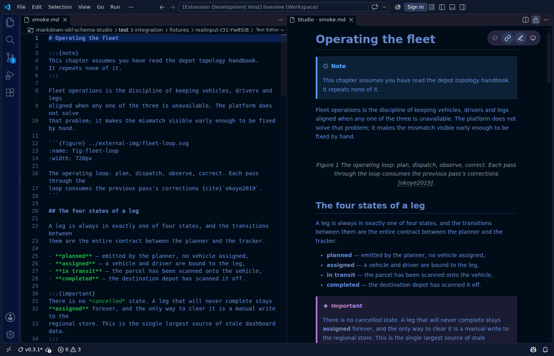The height and width of the screenshot is (356, 554).
Task: Open the Selection menu
Action: click(60, 7)
